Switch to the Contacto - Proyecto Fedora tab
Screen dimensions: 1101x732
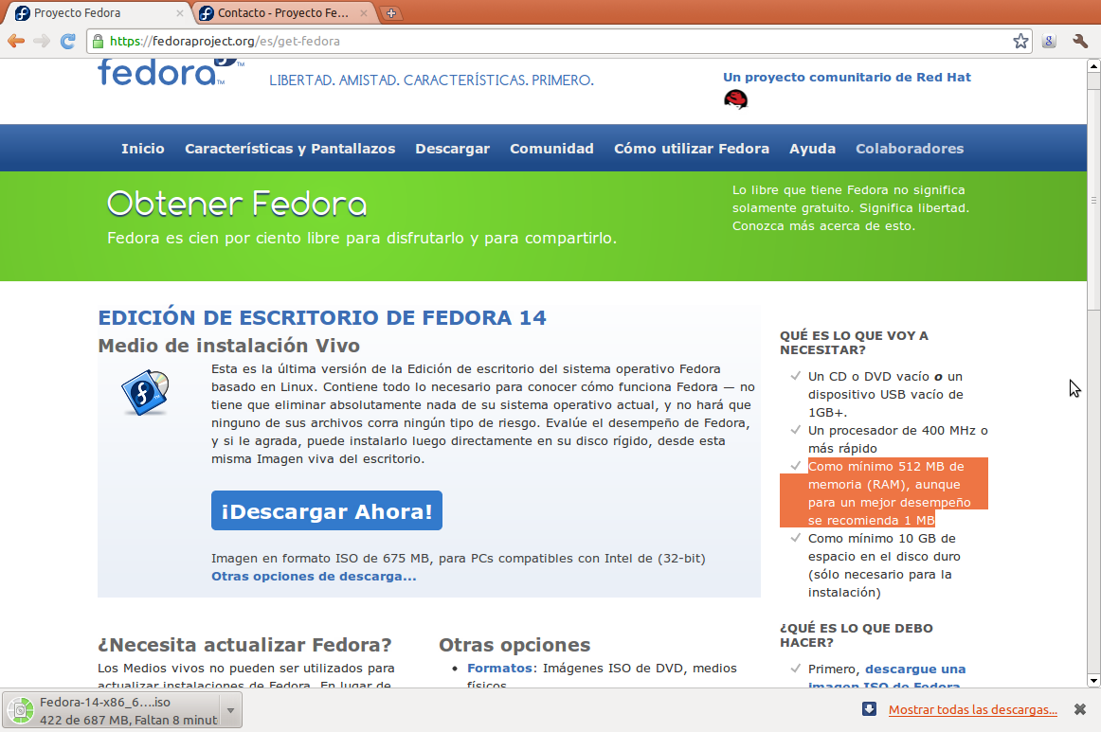coord(283,12)
